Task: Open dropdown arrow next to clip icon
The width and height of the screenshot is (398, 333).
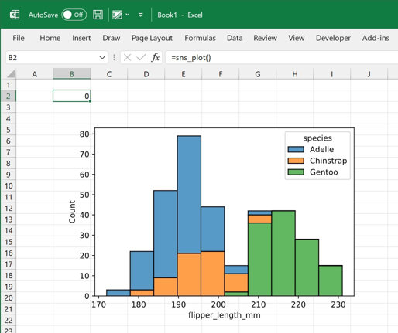Action: pyautogui.click(x=128, y=15)
